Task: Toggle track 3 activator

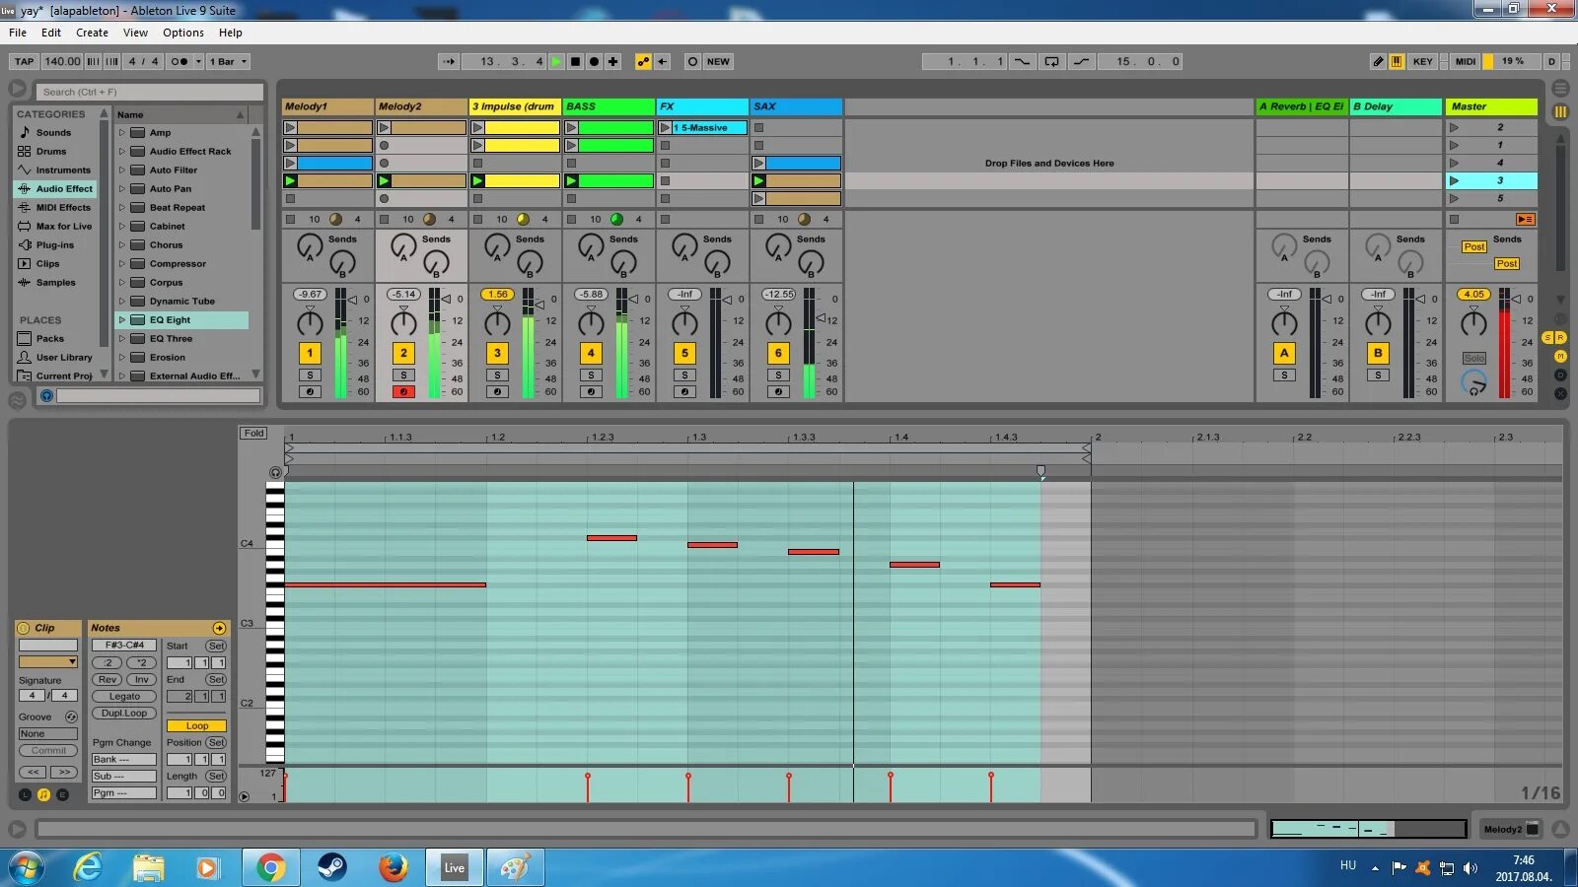Action: 497,353
